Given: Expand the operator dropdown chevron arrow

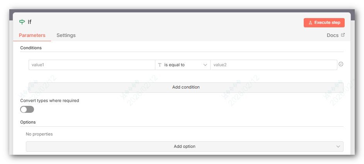Looking at the screenshot, I should pos(205,65).
